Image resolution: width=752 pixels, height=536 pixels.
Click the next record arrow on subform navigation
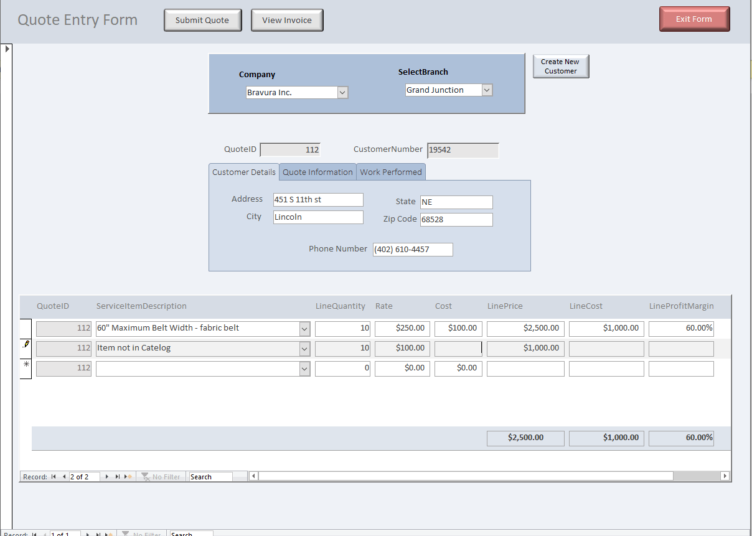(x=106, y=476)
